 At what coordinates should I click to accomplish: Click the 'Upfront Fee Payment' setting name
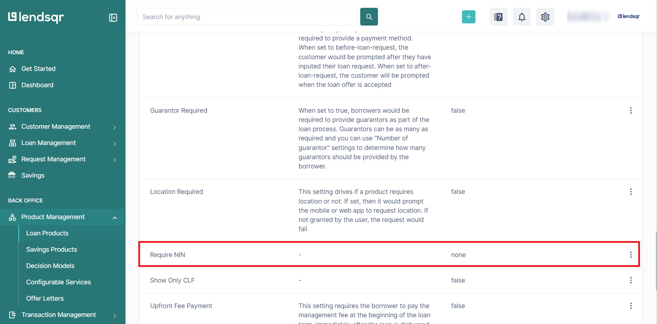click(x=181, y=306)
